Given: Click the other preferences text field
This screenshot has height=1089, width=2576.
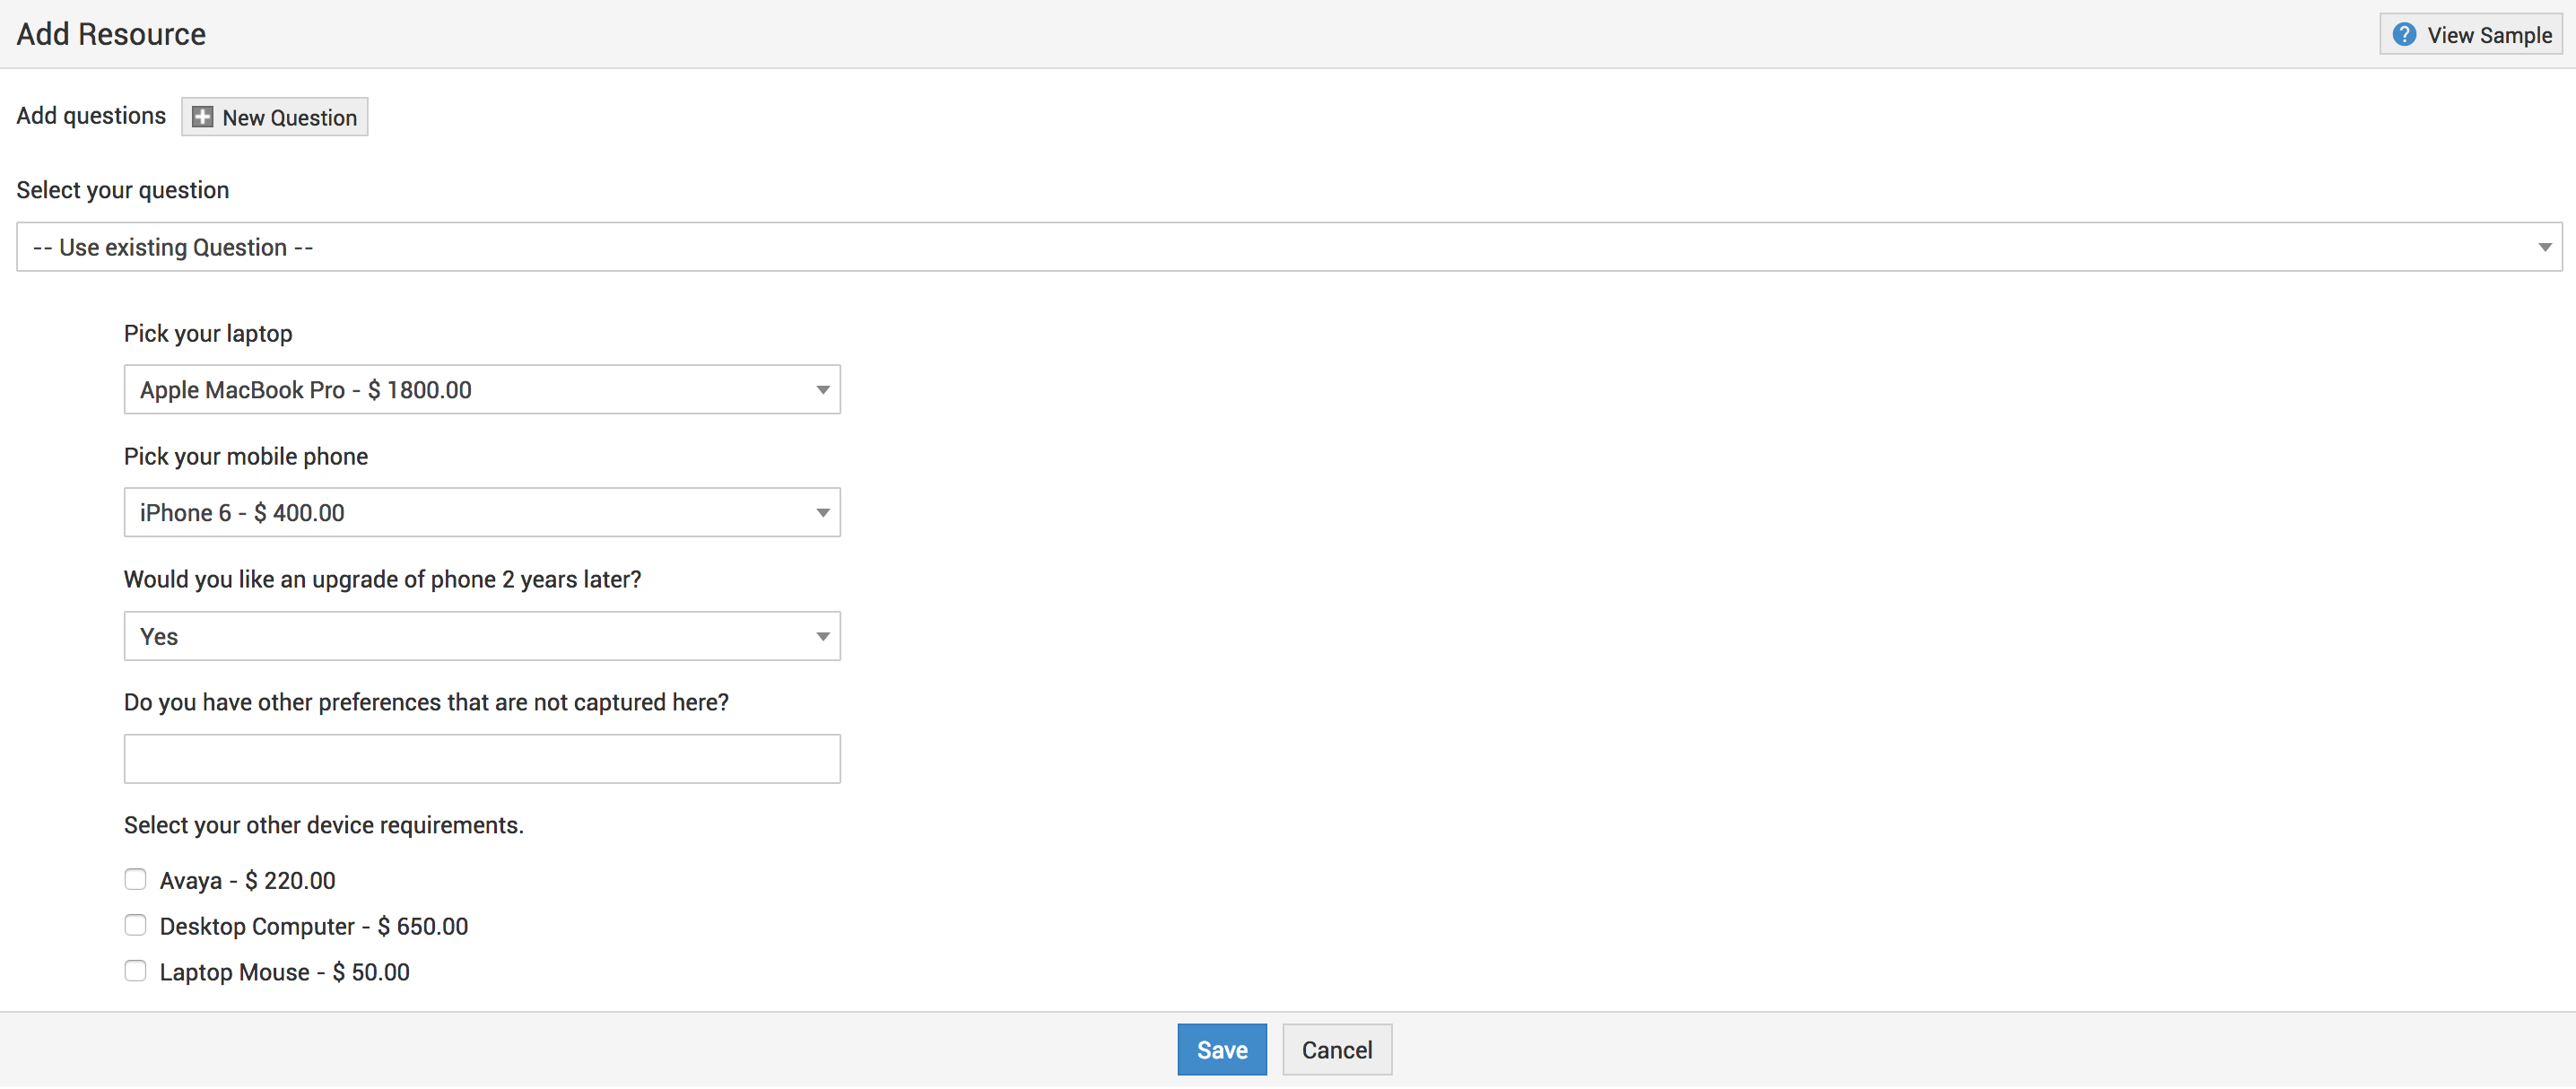Looking at the screenshot, I should click(481, 760).
